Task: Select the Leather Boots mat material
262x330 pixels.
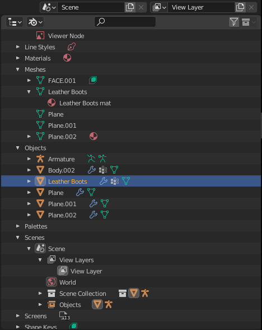Action: [85, 103]
